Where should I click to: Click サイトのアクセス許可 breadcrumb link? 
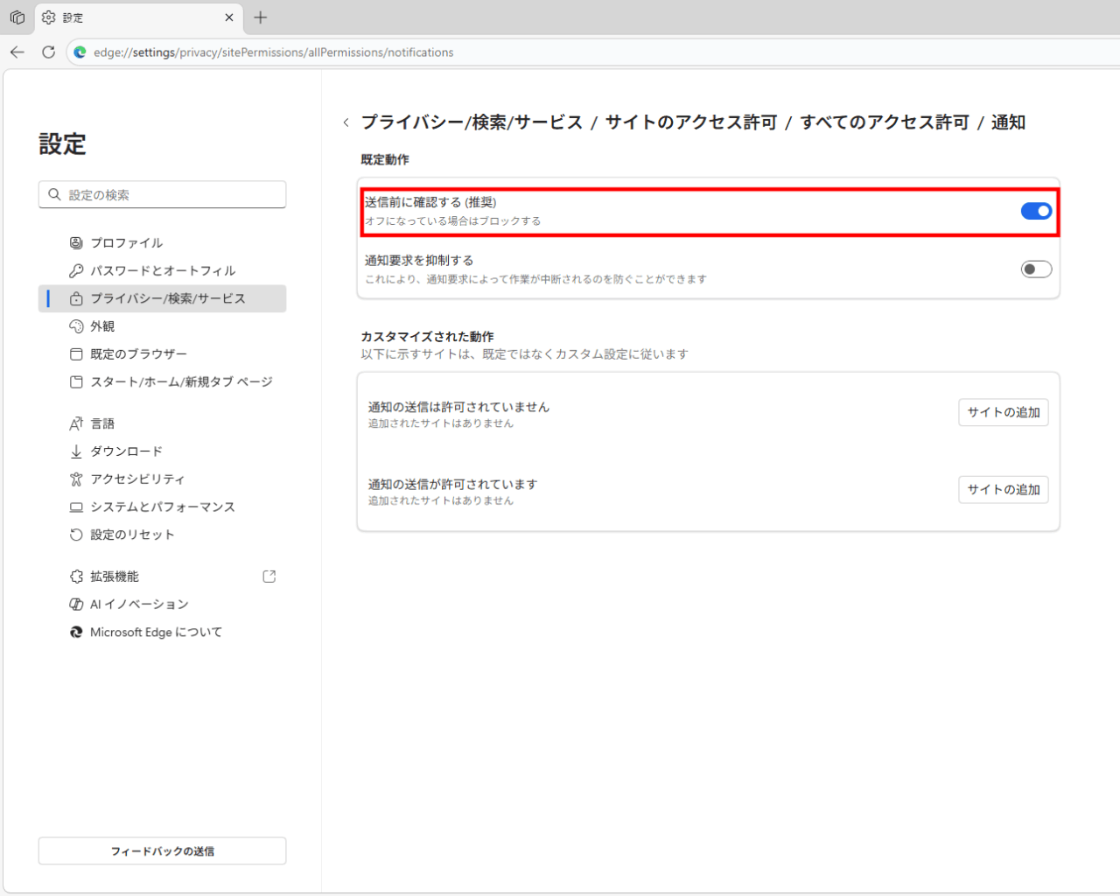coord(690,122)
